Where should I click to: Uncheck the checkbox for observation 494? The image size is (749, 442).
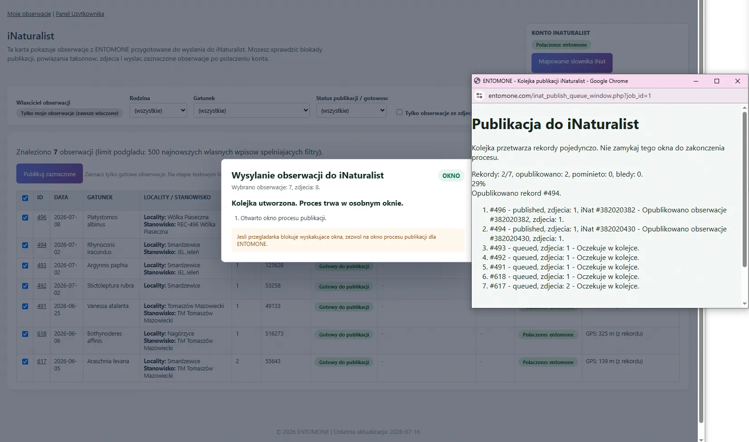(25, 245)
